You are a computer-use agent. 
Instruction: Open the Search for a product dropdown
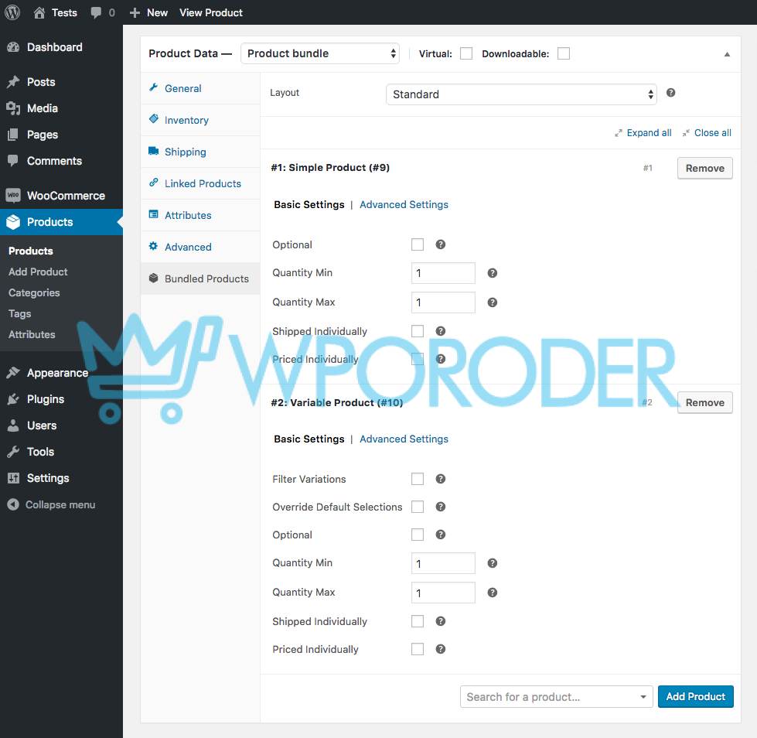[556, 696]
